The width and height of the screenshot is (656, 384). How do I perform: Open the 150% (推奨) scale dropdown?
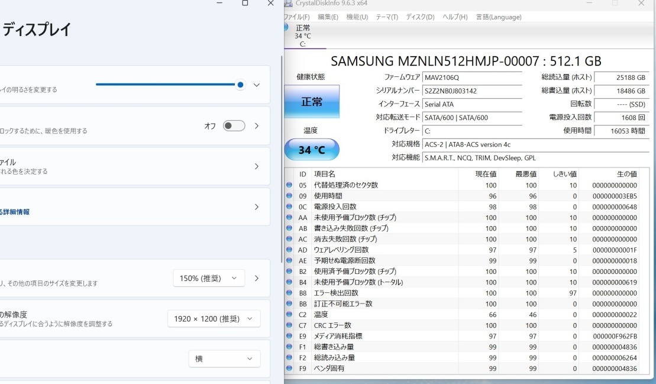pyautogui.click(x=209, y=278)
